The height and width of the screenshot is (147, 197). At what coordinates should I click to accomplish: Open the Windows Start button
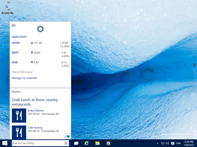coord(5,143)
